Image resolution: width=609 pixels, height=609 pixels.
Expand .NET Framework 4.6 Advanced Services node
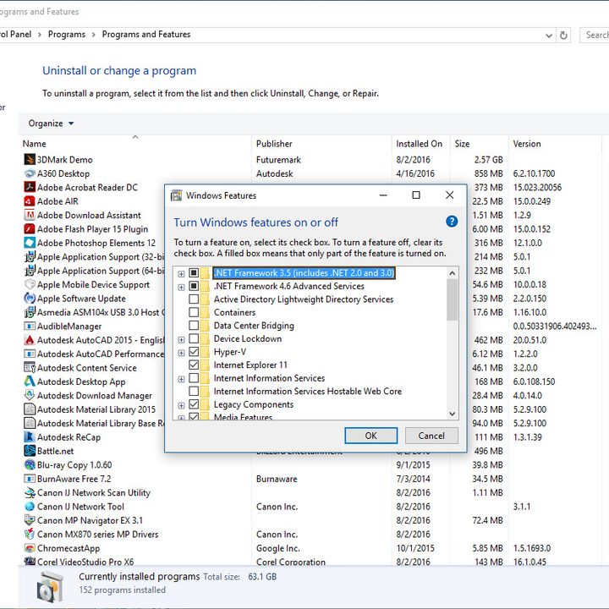[181, 287]
